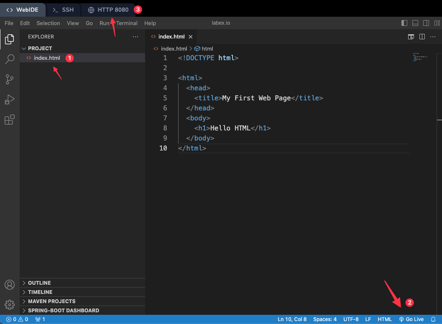This screenshot has width=442, height=324.
Task: Open the Run and Debug icon
Action: (x=10, y=99)
